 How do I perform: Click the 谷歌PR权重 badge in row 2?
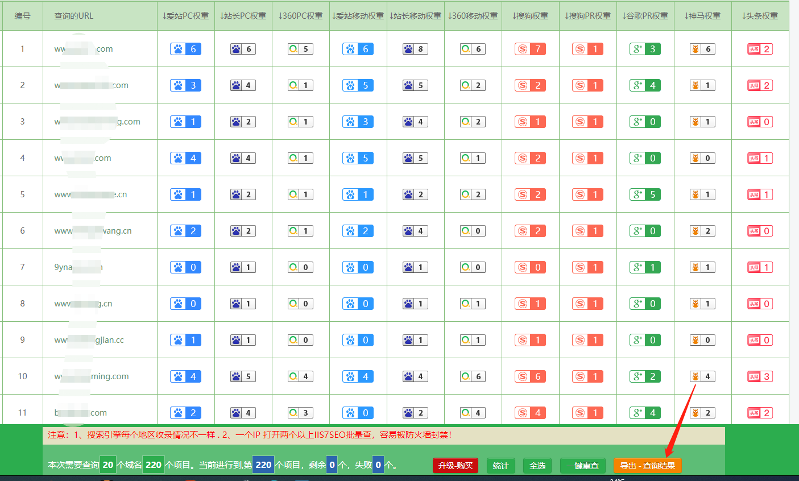click(645, 85)
